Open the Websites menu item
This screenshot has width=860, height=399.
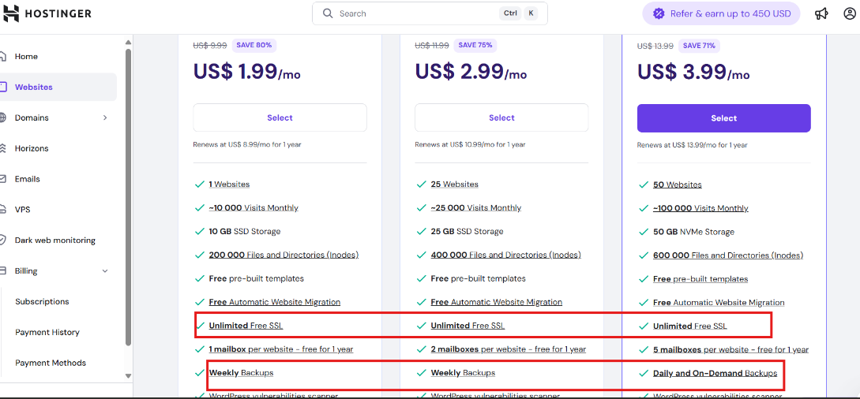34,87
